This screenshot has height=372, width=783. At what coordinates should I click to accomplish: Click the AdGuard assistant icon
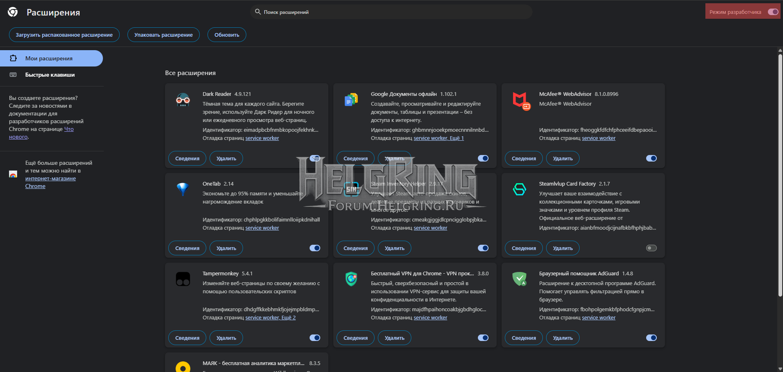point(520,279)
